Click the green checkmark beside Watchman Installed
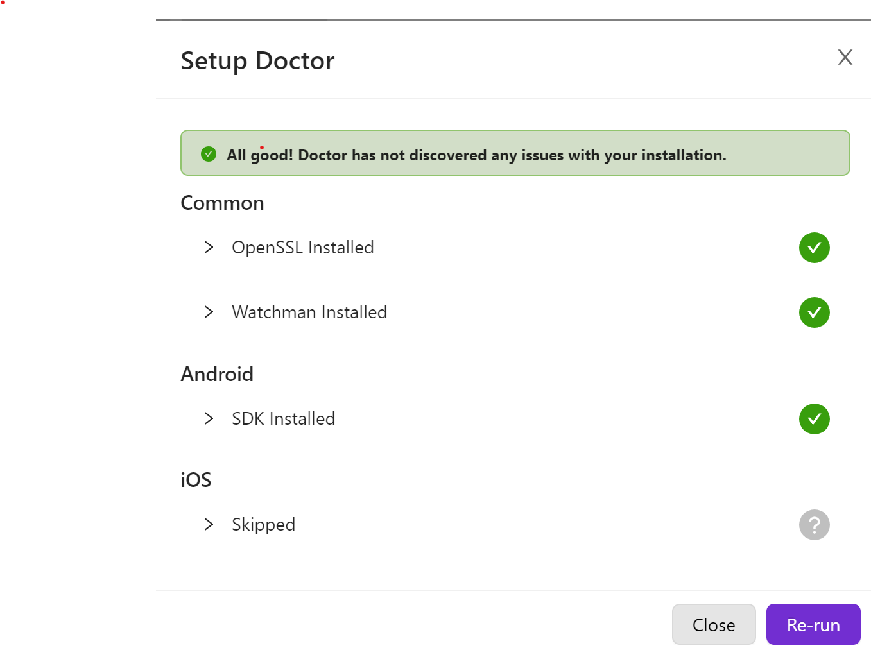This screenshot has width=871, height=657. pyautogui.click(x=814, y=312)
